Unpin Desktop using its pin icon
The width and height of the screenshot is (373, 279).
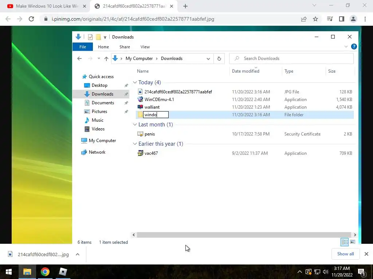point(126,85)
